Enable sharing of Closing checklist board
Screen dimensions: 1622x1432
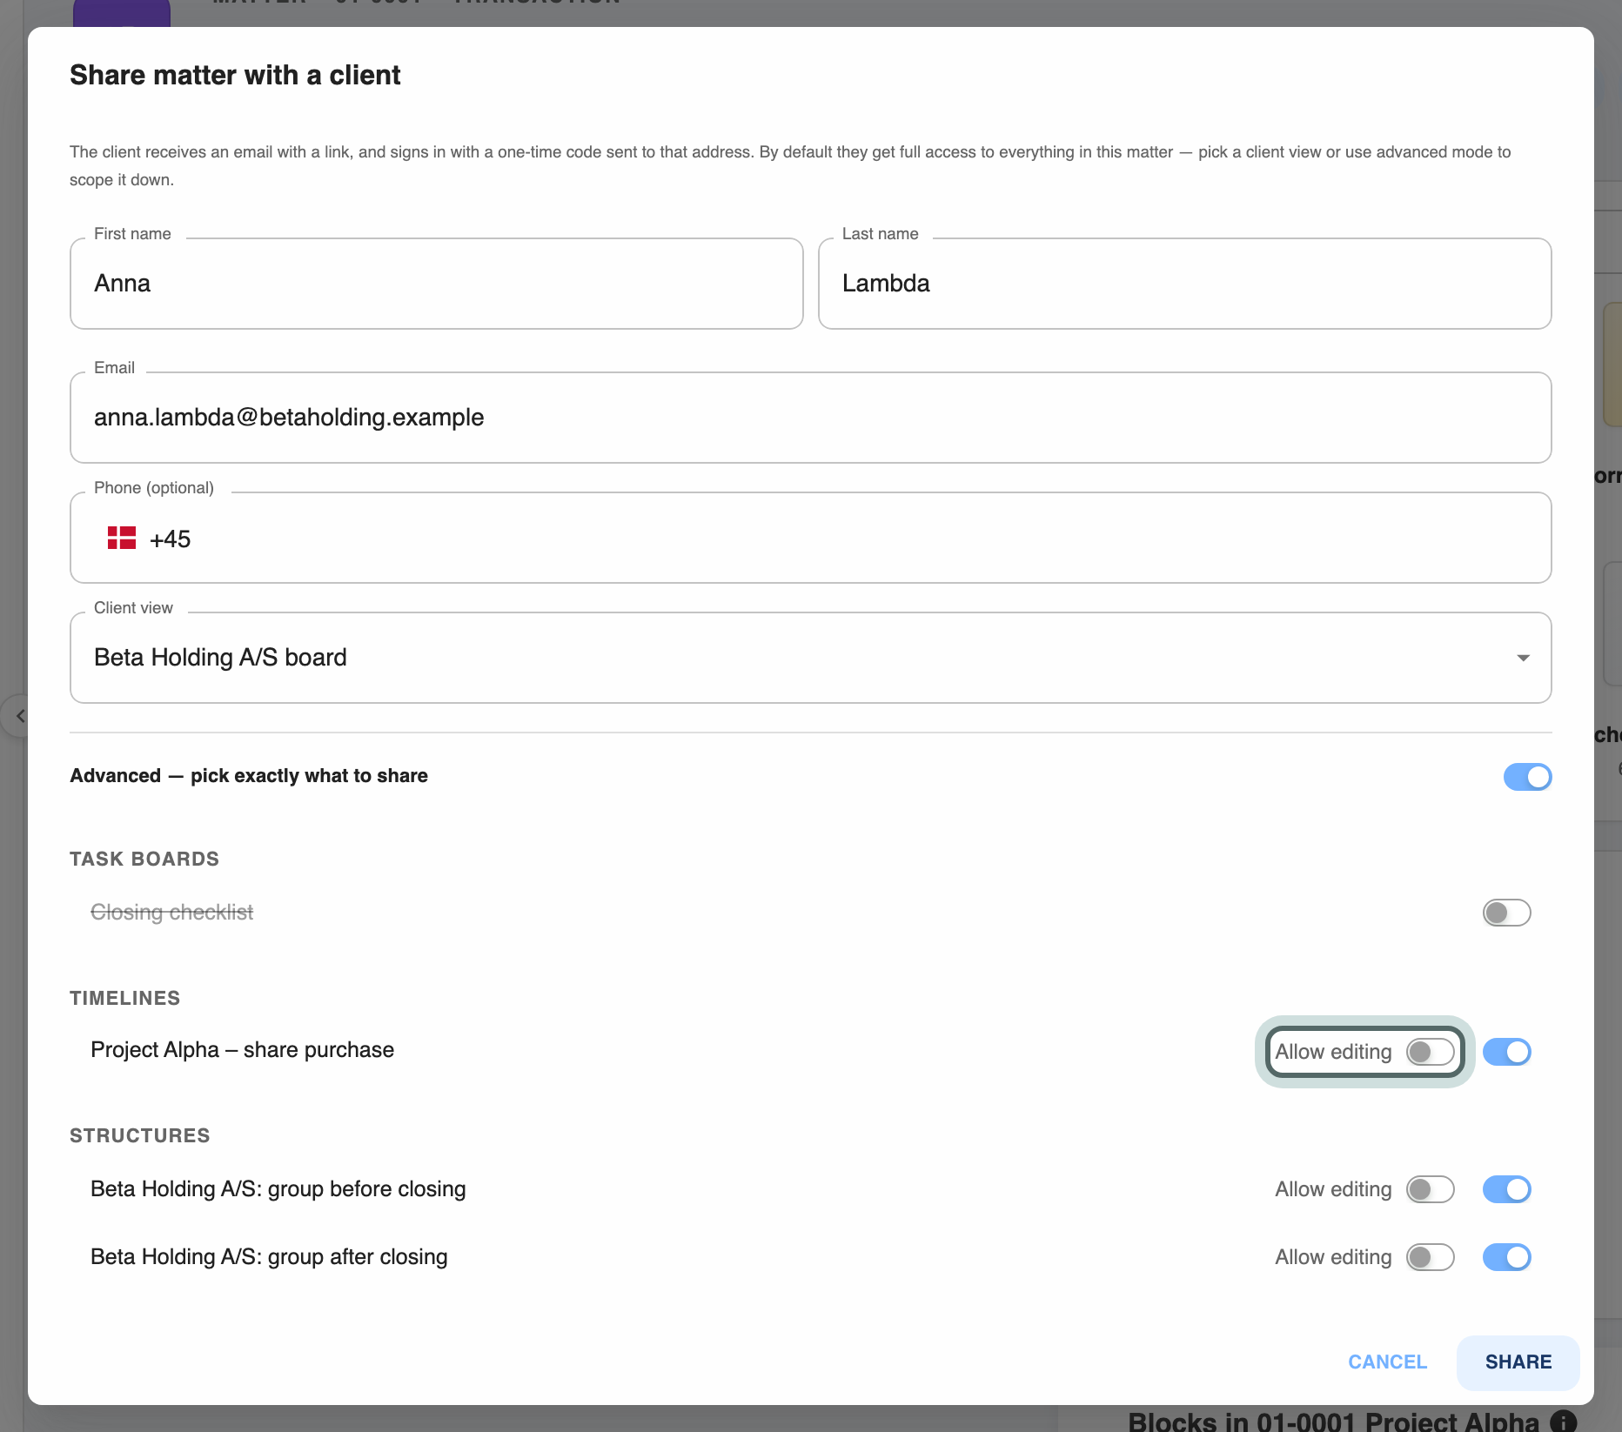click(x=1506, y=913)
